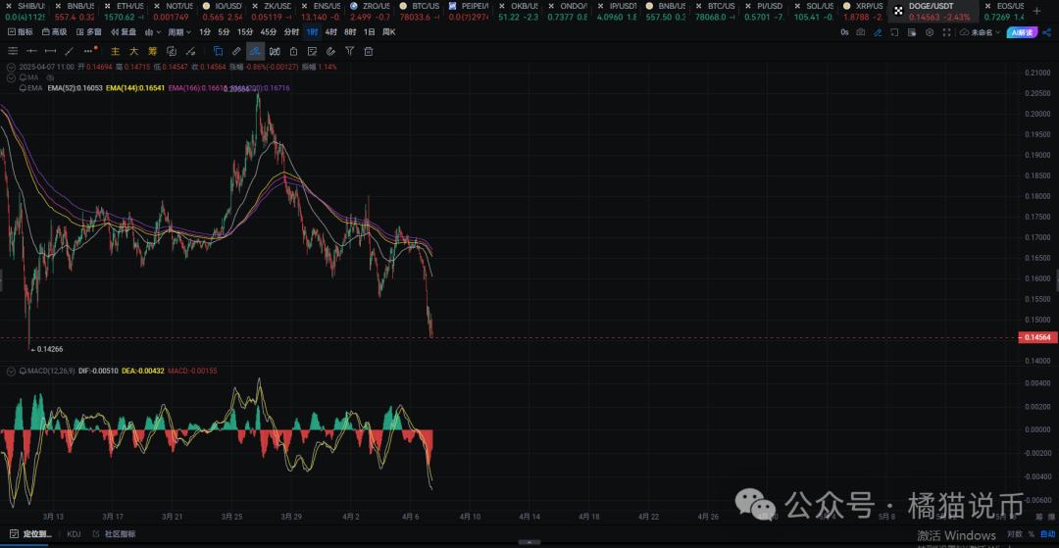Open the AI解读 analysis button

[1021, 31]
